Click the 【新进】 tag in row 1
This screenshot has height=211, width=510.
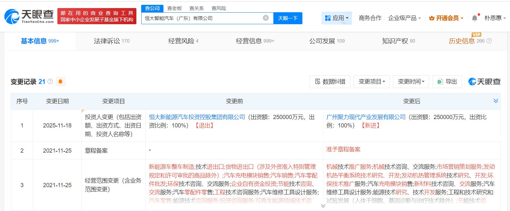[371, 126]
